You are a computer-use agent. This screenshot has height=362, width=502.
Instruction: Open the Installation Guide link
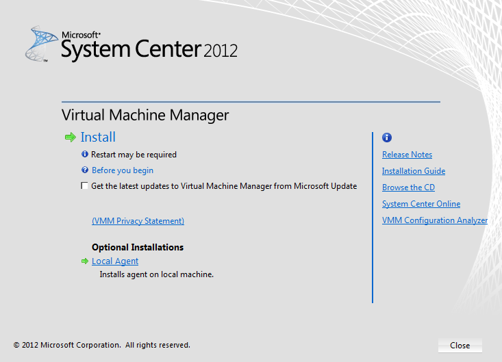(x=414, y=171)
